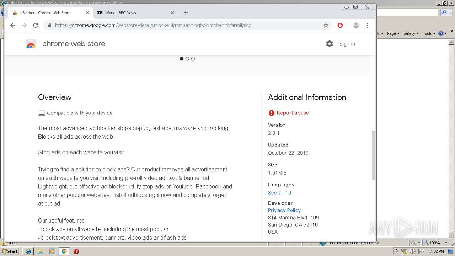Click the version number 2.0.1
The width and height of the screenshot is (455, 256).
(274, 133)
